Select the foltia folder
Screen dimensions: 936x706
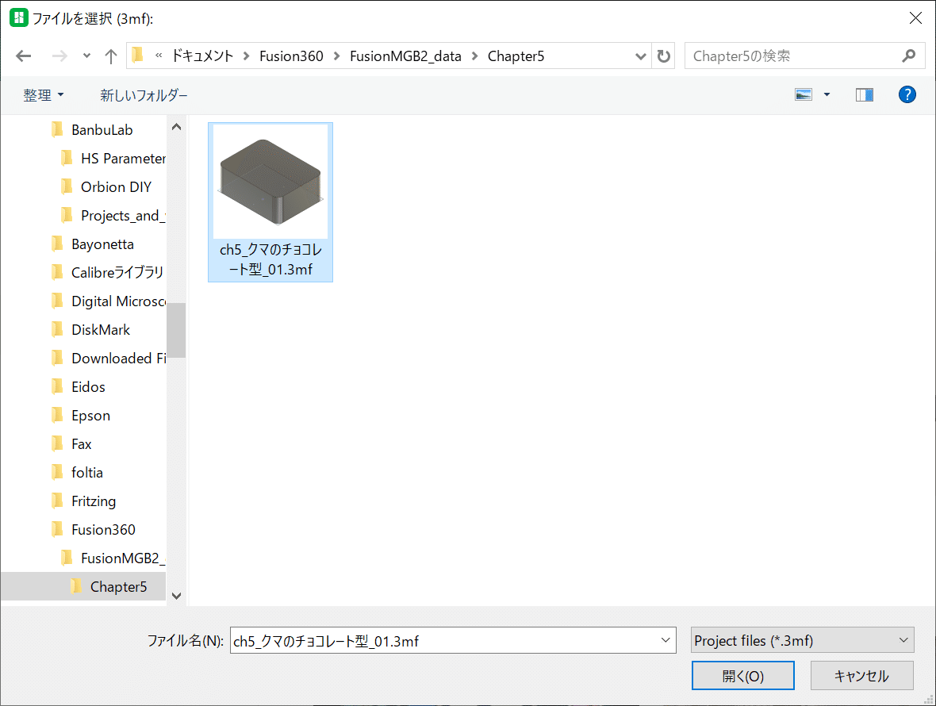[86, 473]
